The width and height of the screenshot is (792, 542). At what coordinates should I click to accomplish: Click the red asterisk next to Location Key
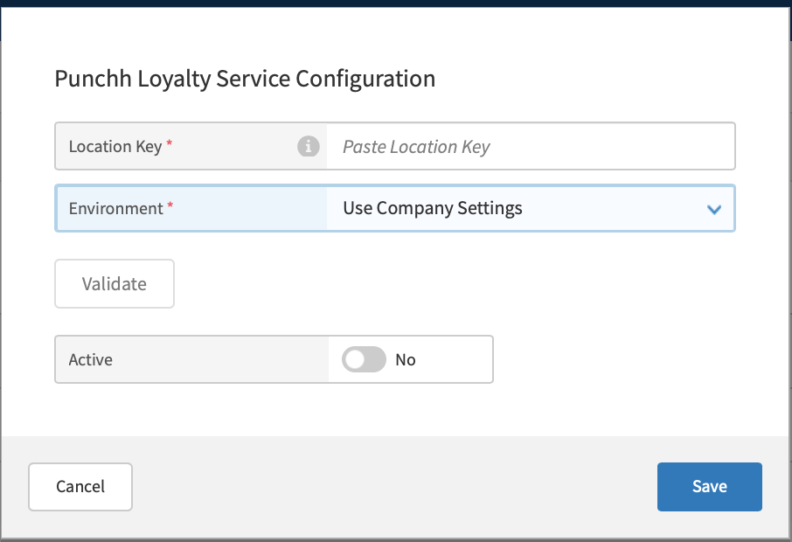(x=170, y=144)
